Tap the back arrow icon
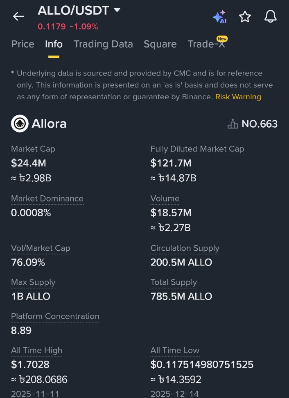 click(x=18, y=16)
